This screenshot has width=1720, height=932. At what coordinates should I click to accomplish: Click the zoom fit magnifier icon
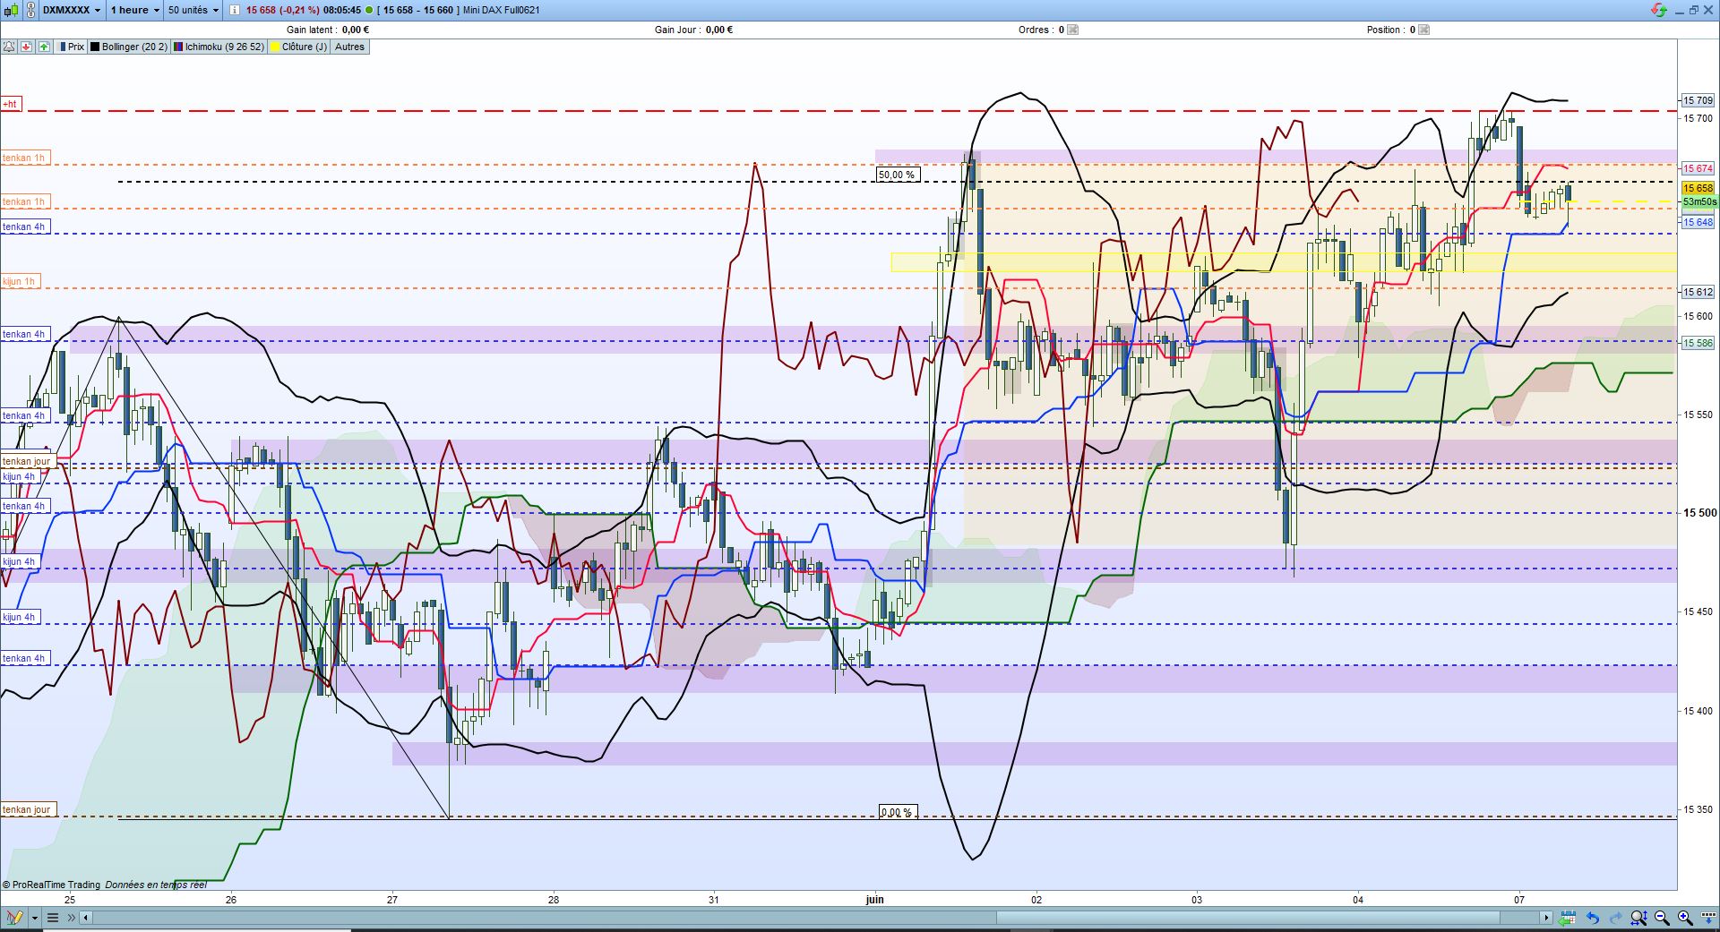1639,918
